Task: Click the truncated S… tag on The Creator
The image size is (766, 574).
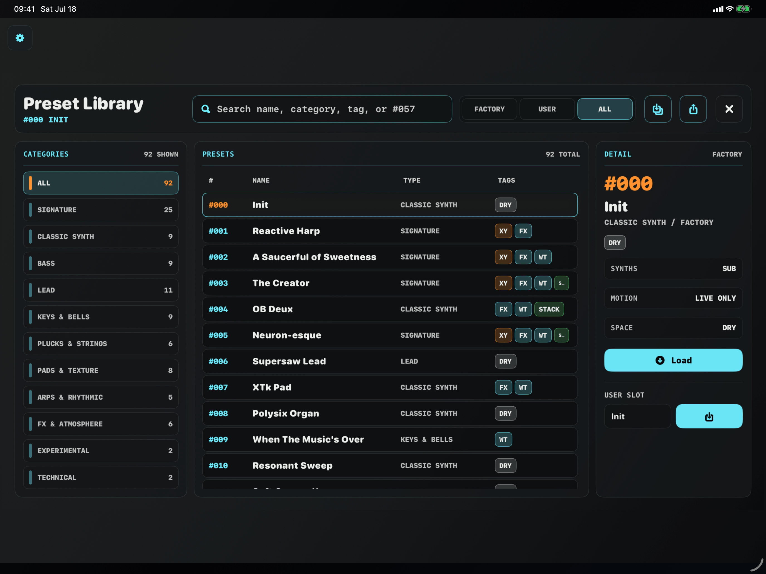Action: [x=561, y=283]
